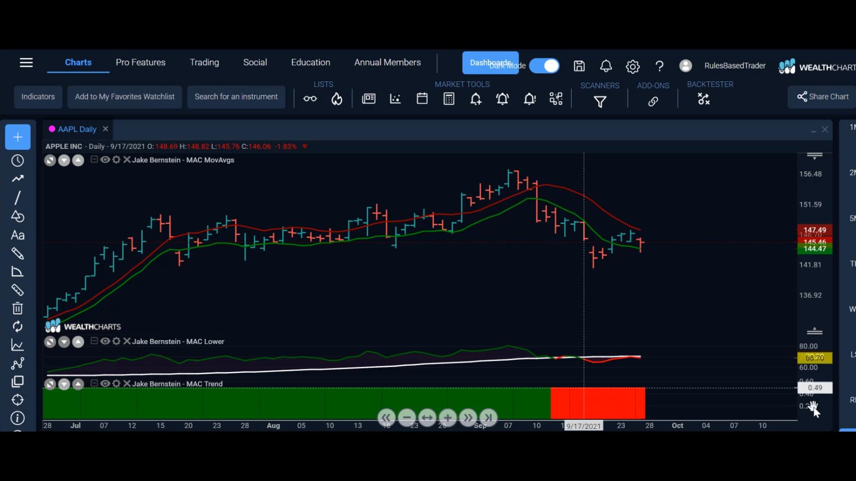Select the AAPL Daily chart tab
The height and width of the screenshot is (481, 856).
click(77, 129)
